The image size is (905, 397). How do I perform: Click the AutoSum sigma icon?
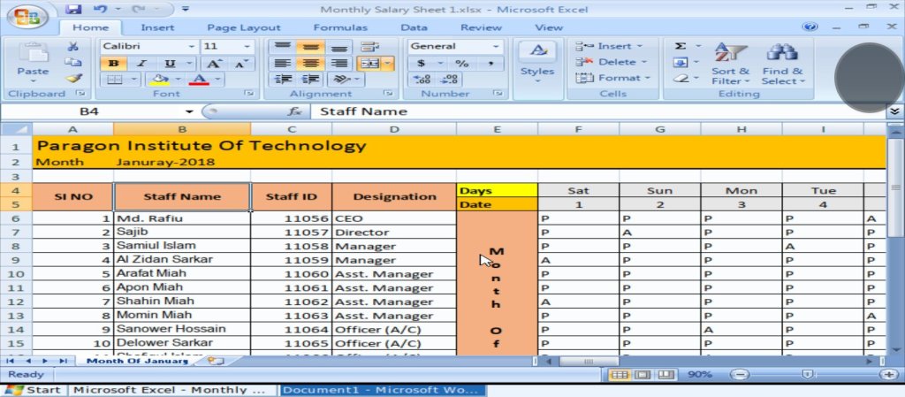681,46
